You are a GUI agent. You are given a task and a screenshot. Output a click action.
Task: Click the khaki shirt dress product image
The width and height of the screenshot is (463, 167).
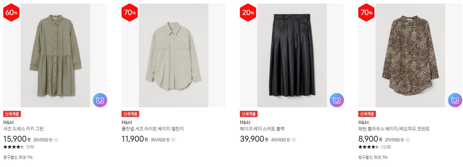click(x=55, y=55)
